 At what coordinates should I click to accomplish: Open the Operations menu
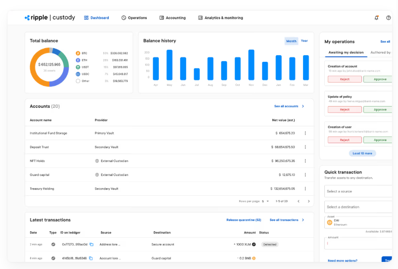[134, 18]
